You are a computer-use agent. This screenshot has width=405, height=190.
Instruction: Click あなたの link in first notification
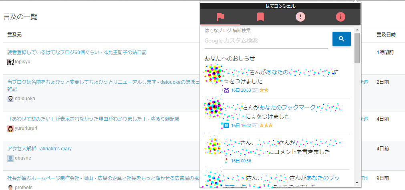click(x=277, y=73)
